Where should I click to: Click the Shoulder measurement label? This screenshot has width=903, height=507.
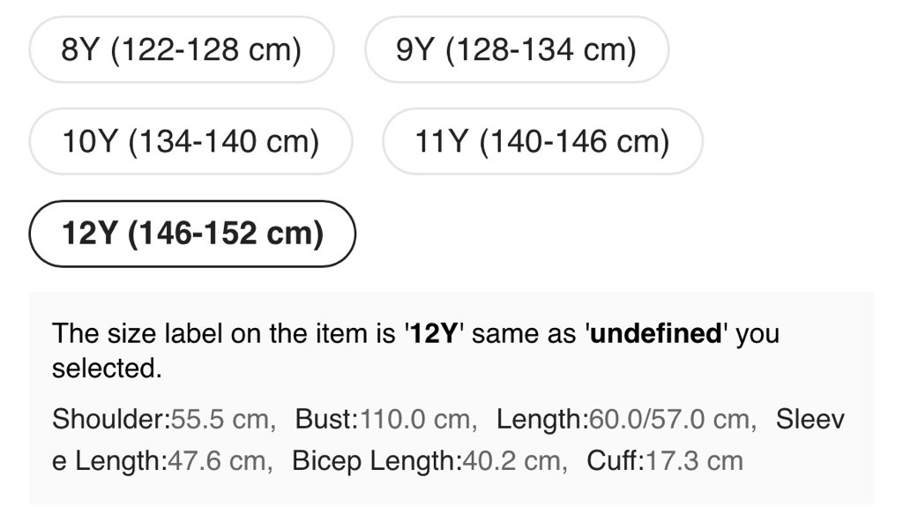point(110,419)
